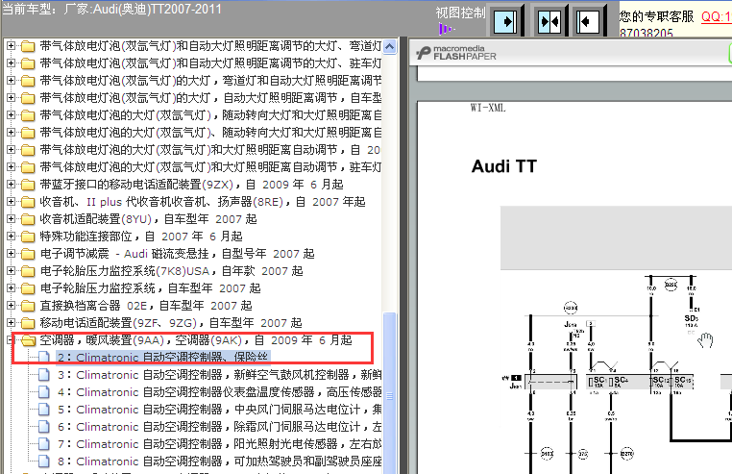Expand the 移动电话适配装置(9ZF、9ZG) folder
The image size is (732, 474).
[11, 322]
